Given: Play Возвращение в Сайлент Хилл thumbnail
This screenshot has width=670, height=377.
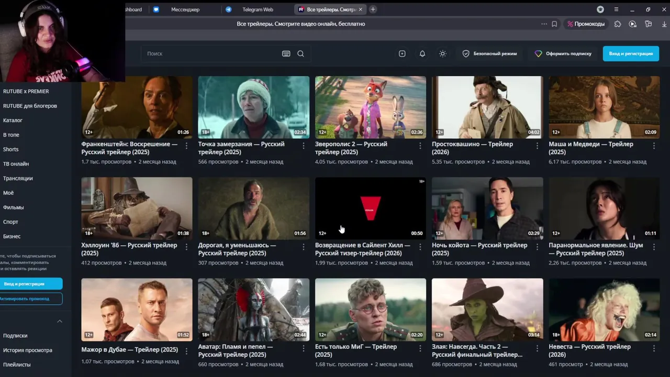Looking at the screenshot, I should click(371, 208).
